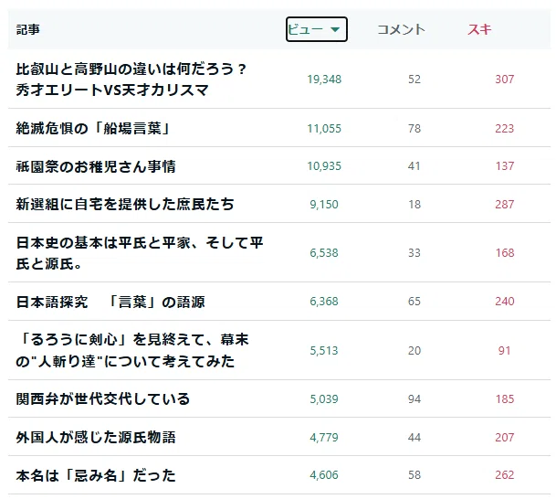Open article 本名は「忌み名」だった
The image size is (556, 499).
coord(96,475)
